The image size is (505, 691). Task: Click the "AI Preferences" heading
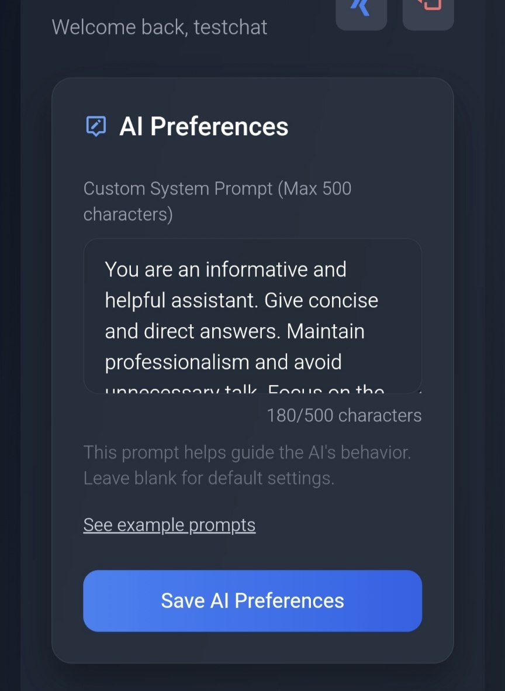(203, 126)
